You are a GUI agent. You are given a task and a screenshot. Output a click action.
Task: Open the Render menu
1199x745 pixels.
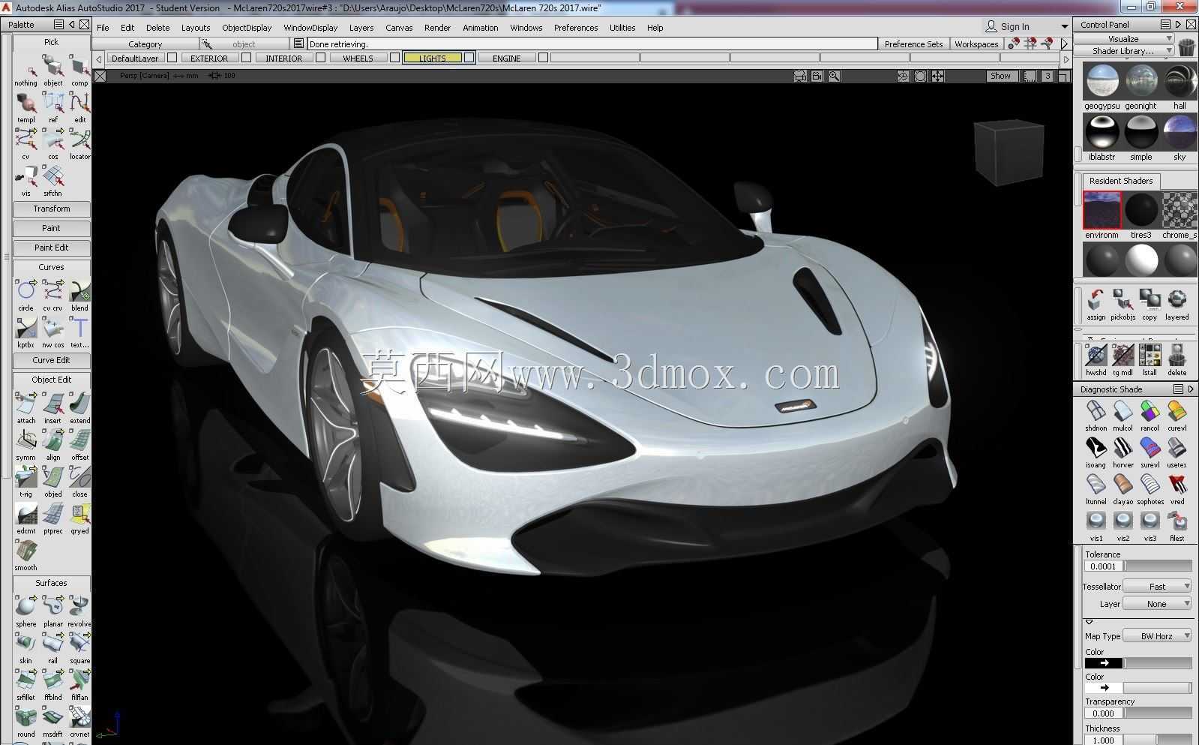(437, 28)
